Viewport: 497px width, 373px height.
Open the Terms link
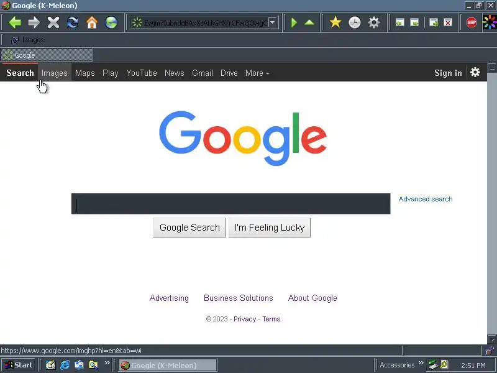tap(271, 319)
